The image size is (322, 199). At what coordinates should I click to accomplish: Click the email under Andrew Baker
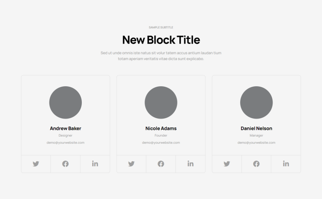65,142
